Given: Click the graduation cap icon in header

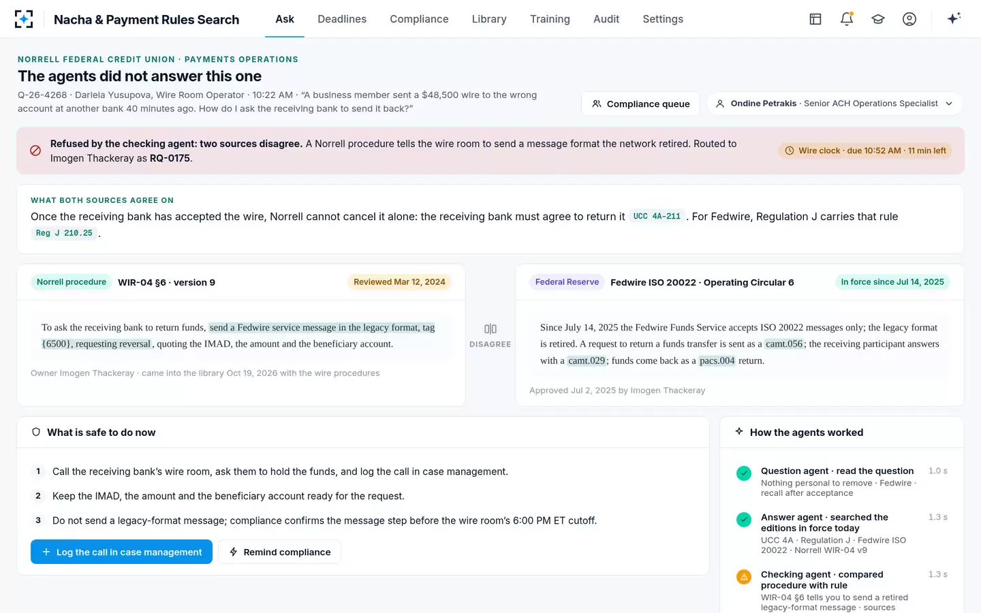Looking at the screenshot, I should (878, 19).
